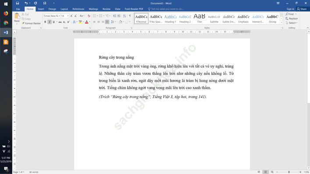
Task: Click the Paste clipboard icon
Action: 17,16
